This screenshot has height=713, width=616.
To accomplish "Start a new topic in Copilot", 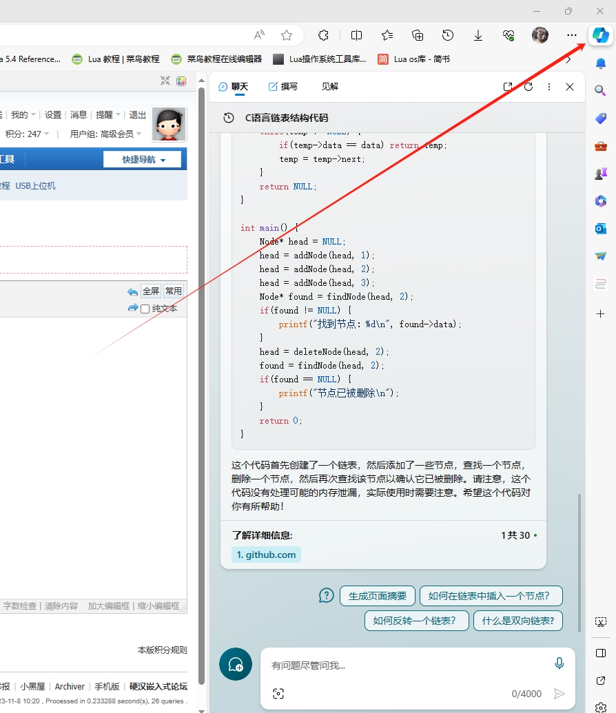I will point(236,664).
